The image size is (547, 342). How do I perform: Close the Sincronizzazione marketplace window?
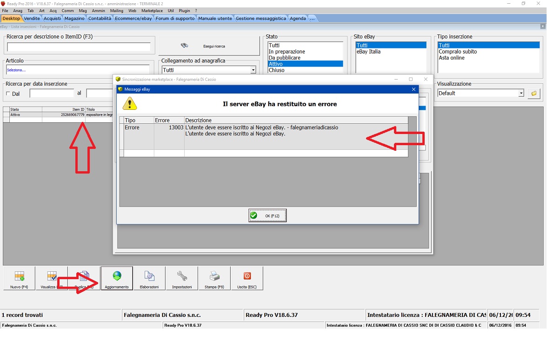[426, 79]
